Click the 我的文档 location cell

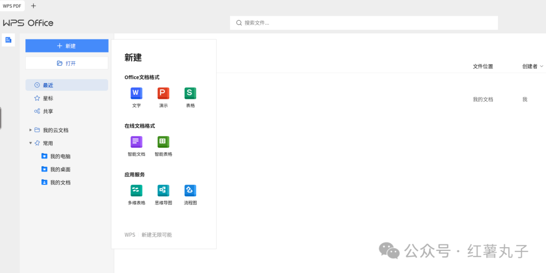pyautogui.click(x=483, y=99)
